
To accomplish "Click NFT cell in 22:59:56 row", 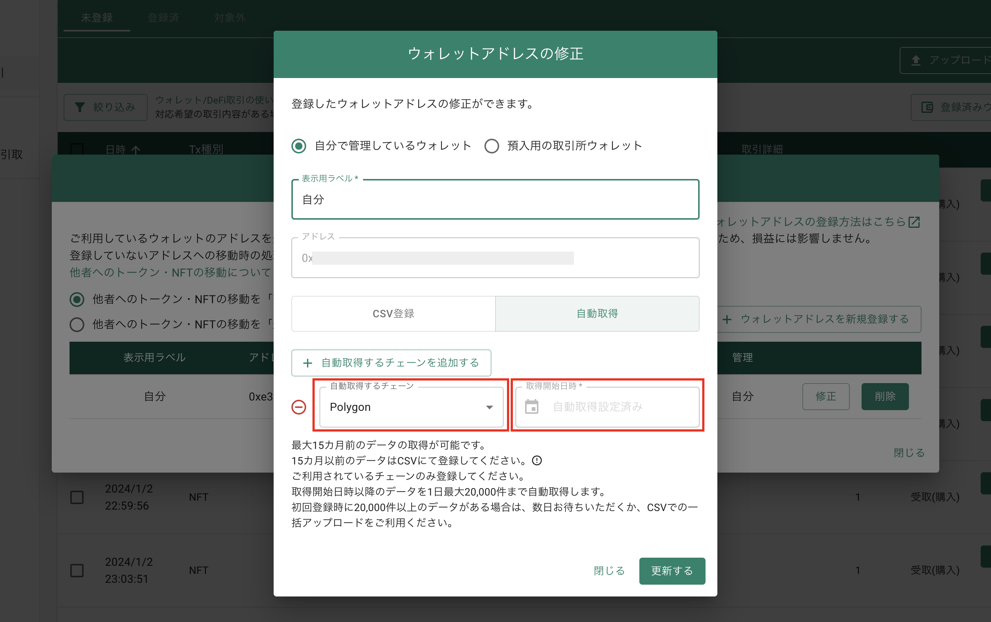I will 199,497.
